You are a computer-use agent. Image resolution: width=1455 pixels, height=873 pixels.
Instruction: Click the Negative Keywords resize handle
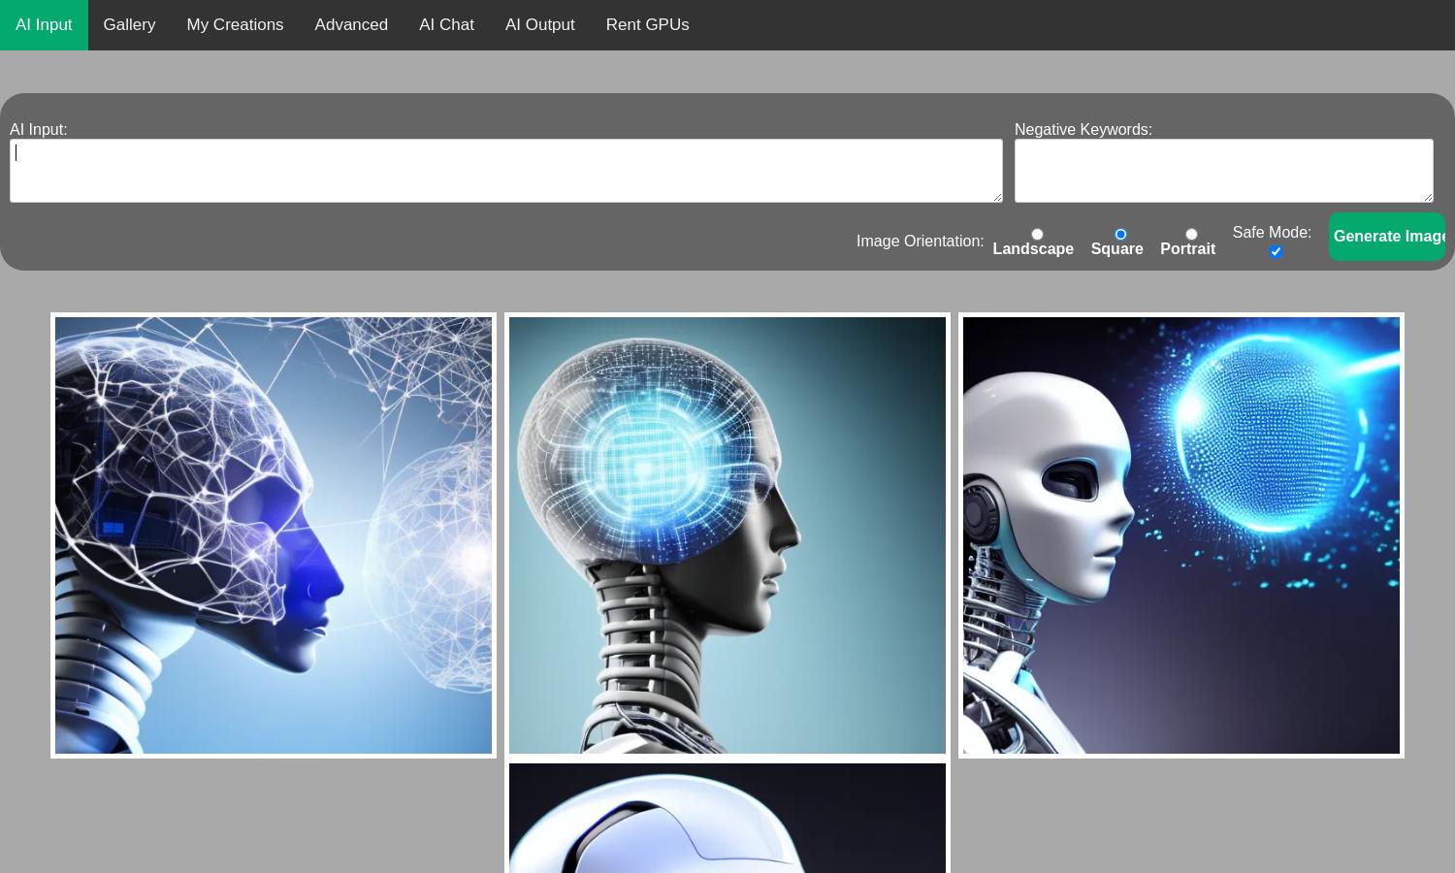[1427, 196]
